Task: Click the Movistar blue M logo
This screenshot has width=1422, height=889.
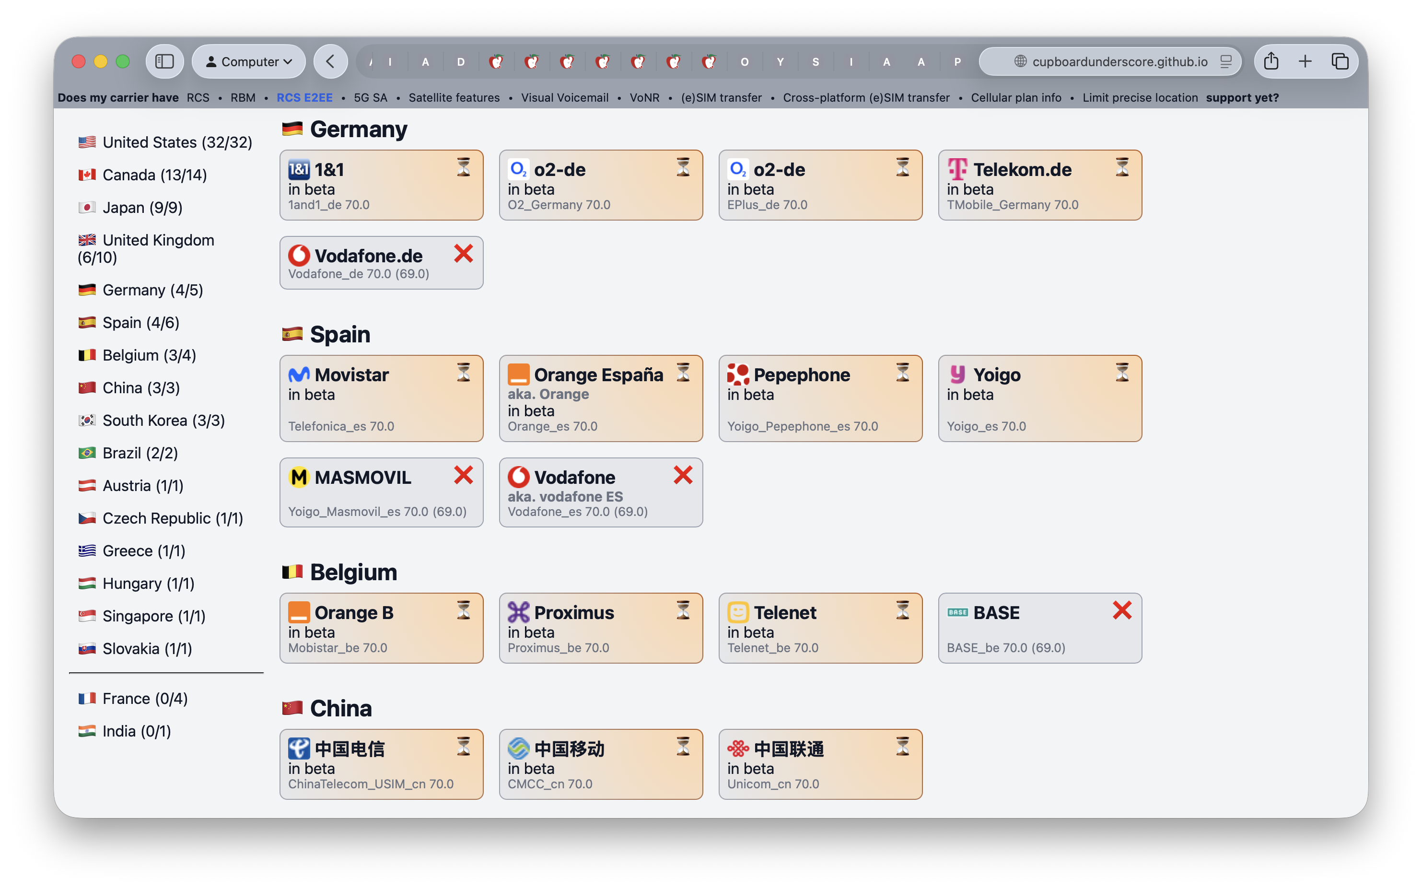Action: pyautogui.click(x=299, y=374)
